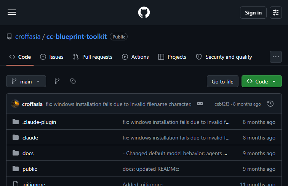Viewport: 288px width, 186px height.
Task: Click the Public visibility badge
Action: (118, 37)
